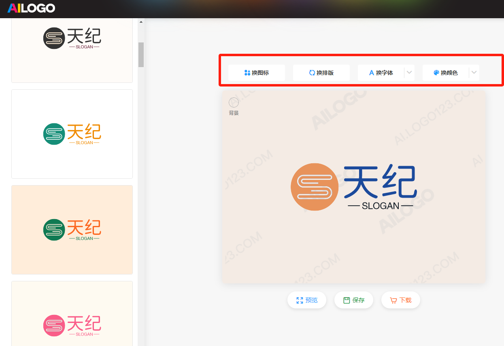Viewport: 504px width, 346px height.
Task: Select the green logo thumbnail on white background
Action: (x=72, y=134)
